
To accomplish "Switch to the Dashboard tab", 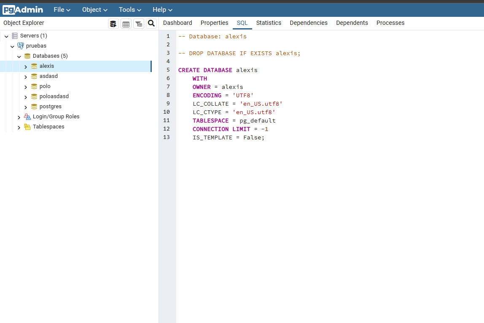I will [177, 23].
